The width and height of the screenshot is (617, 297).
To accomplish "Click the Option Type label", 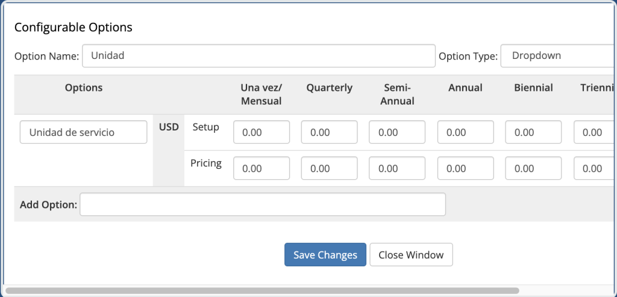I will coord(468,57).
